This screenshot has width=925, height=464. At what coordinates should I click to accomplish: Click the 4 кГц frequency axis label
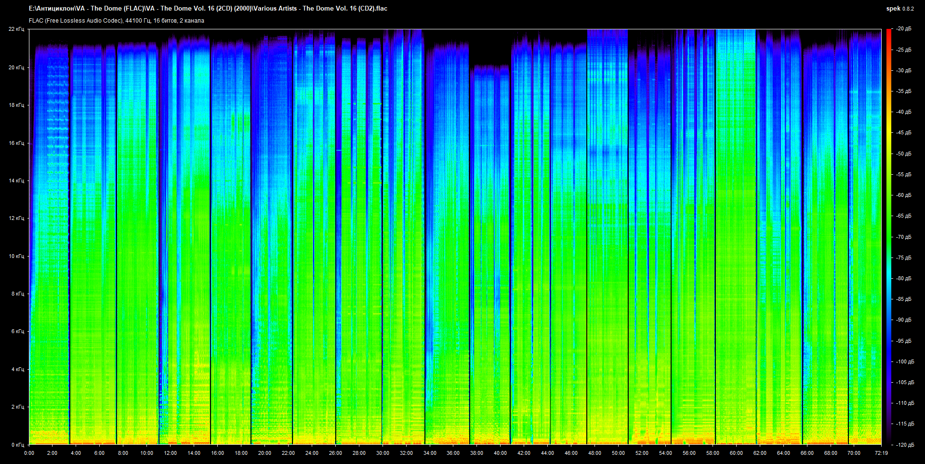point(17,369)
